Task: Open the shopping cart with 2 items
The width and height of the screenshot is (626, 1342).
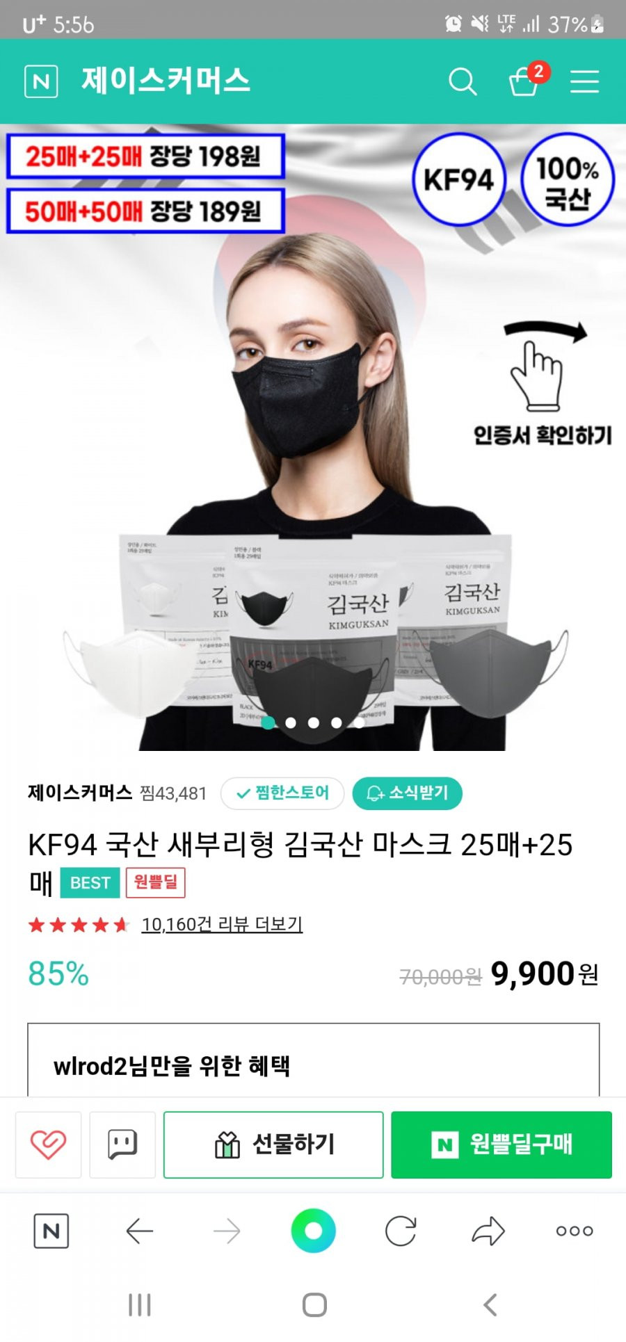Action: point(525,80)
